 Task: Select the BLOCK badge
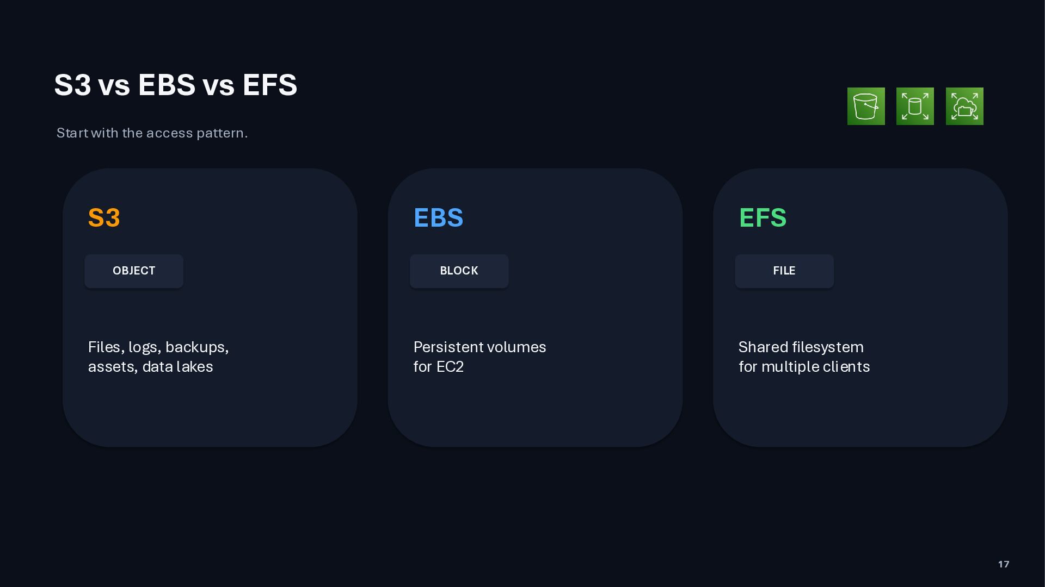pos(459,271)
